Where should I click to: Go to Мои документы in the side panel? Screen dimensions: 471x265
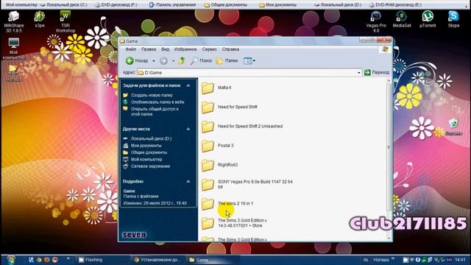[146, 146]
